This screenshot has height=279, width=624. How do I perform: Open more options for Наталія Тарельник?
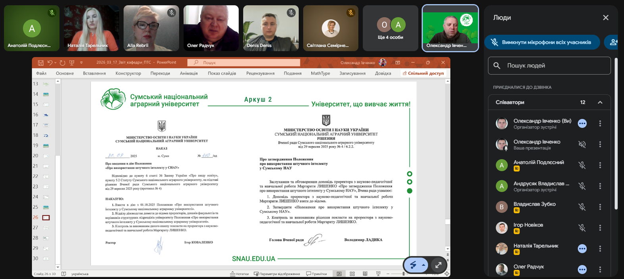point(600,248)
